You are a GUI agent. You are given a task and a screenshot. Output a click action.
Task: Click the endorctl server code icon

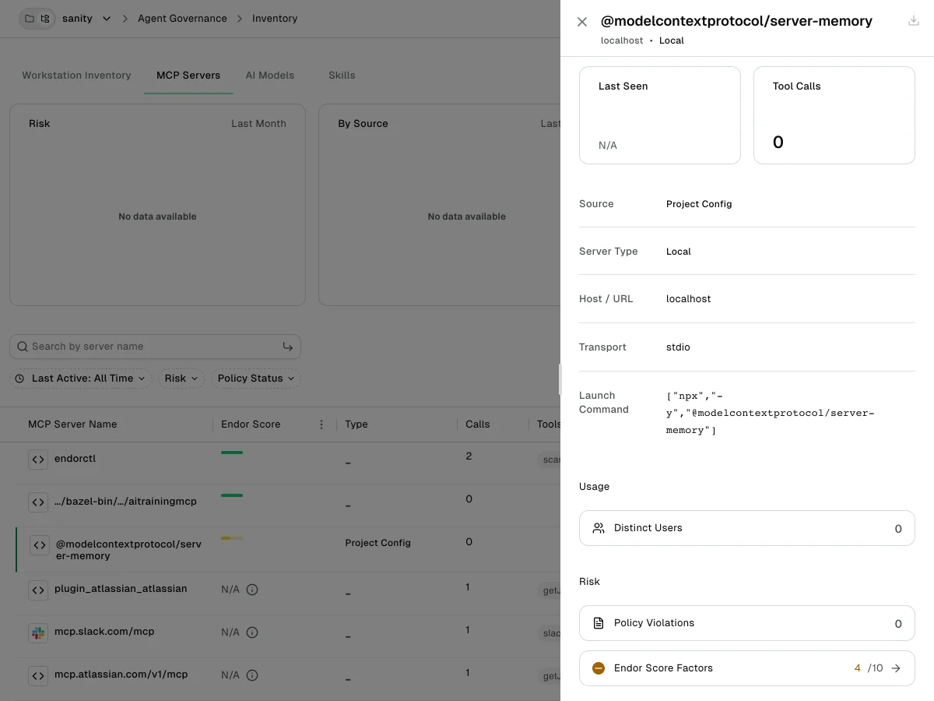pos(37,460)
